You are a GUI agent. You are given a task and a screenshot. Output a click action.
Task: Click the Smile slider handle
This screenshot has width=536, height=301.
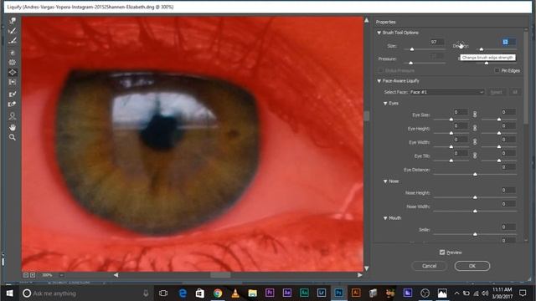click(475, 234)
